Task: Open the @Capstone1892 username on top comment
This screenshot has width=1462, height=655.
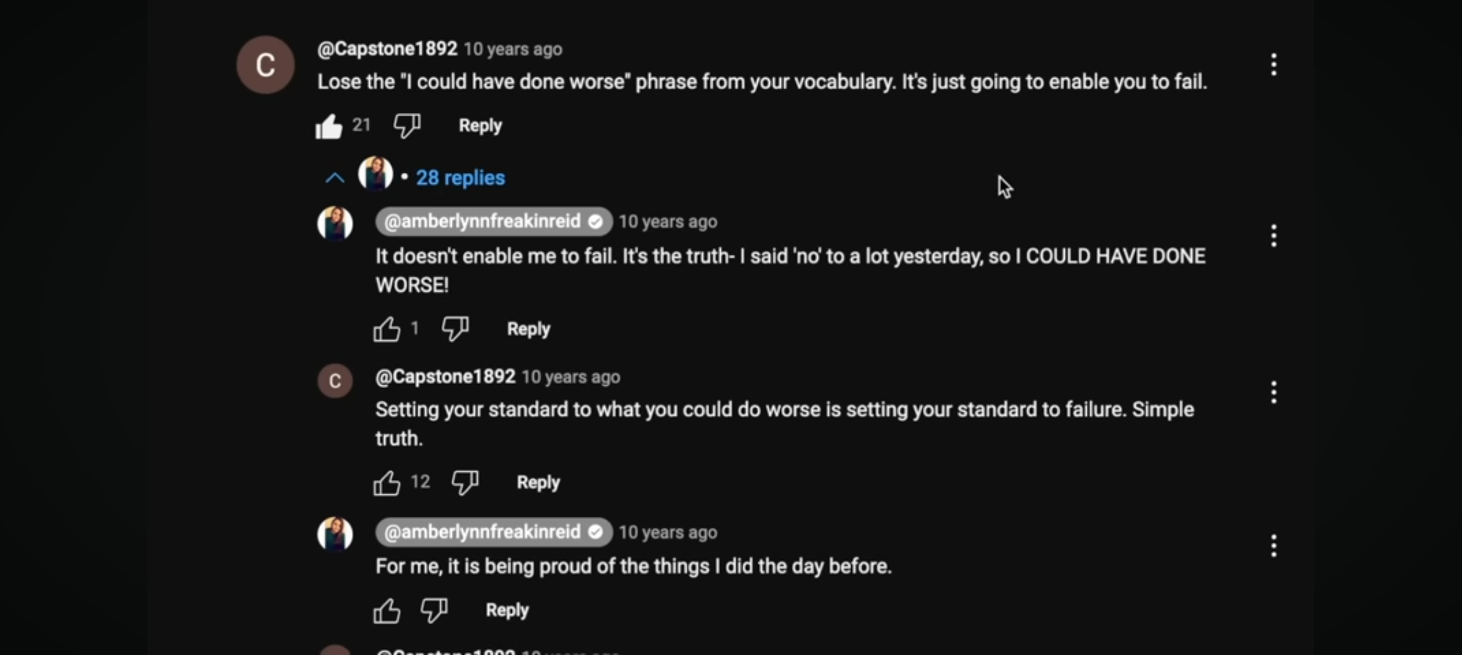Action: point(387,49)
